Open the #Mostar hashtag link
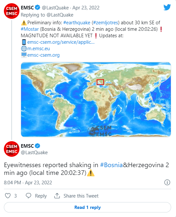This screenshot has width=176, height=217. click(x=30, y=29)
